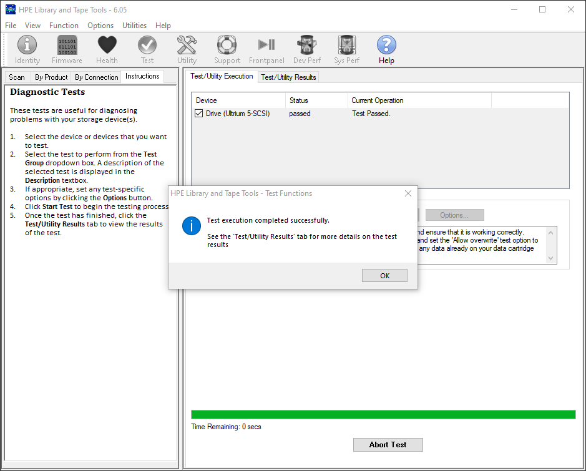Switch to the Scan tab
The width and height of the screenshot is (586, 471).
coord(17,77)
